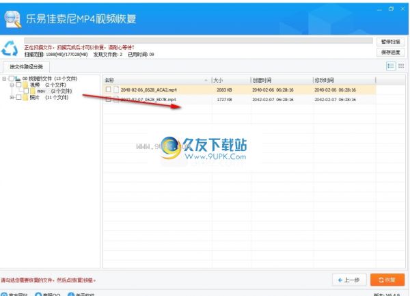The height and width of the screenshot is (296, 410).
Task: Click the 保存进度 save progress button
Action: 390,53
